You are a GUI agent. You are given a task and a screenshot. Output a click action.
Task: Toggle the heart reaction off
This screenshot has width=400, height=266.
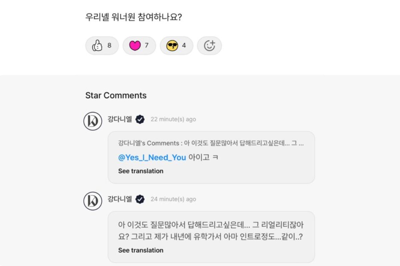coord(139,46)
